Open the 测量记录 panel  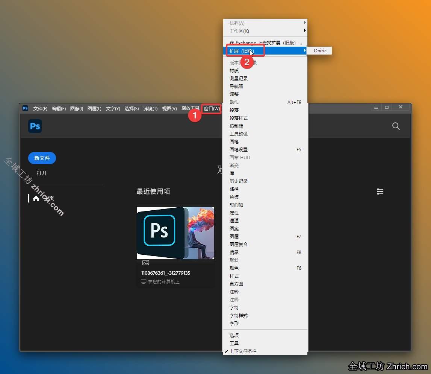click(x=265, y=78)
